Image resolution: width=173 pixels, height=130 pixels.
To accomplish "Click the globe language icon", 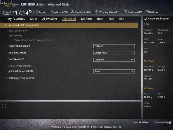I will tap(37, 12).
